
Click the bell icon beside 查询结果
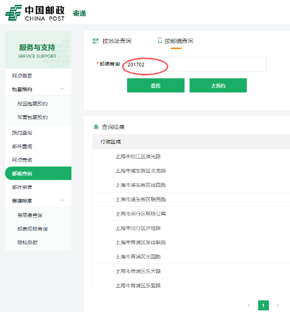point(96,126)
